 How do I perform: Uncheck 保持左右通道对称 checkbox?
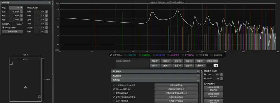114,89
